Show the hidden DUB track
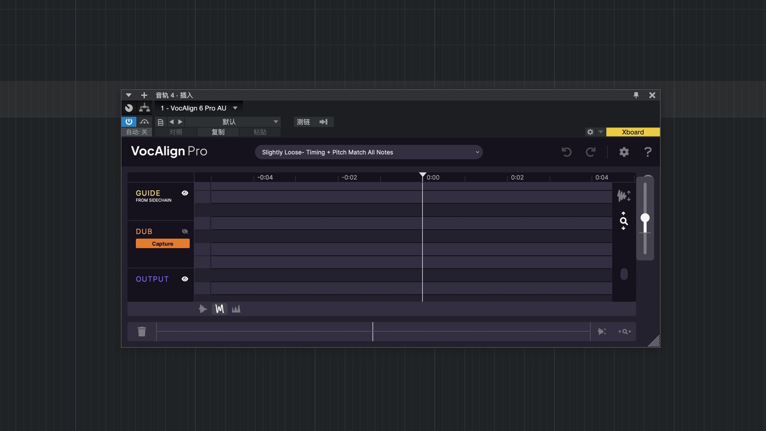 click(x=185, y=231)
